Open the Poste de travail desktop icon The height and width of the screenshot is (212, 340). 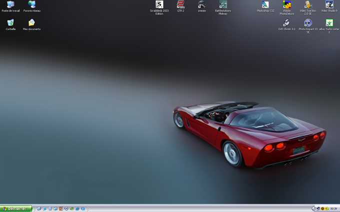[x=10, y=5]
